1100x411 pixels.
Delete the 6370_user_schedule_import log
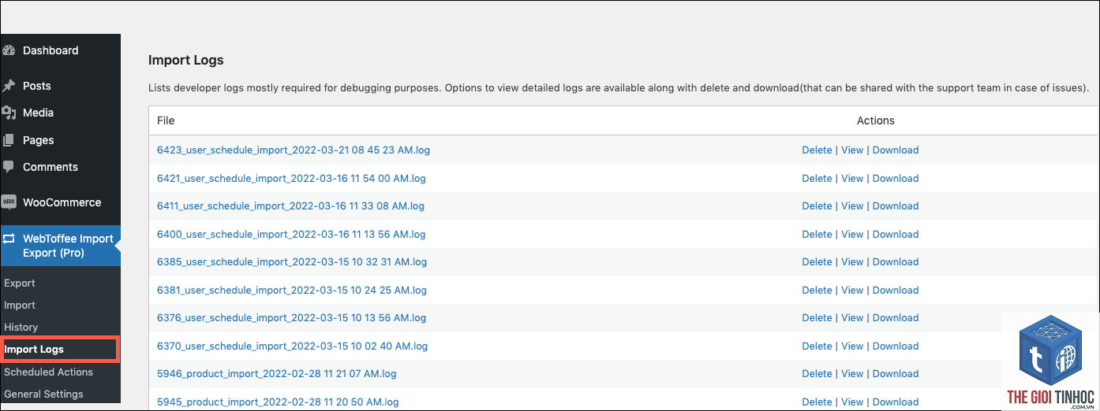[x=817, y=346]
